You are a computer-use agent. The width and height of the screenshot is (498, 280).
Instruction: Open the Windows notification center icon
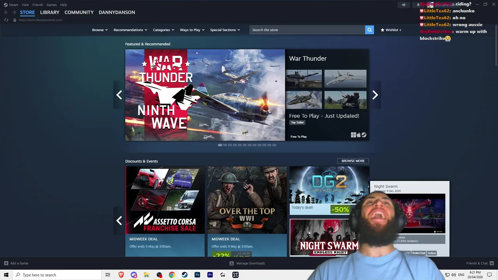point(489,275)
